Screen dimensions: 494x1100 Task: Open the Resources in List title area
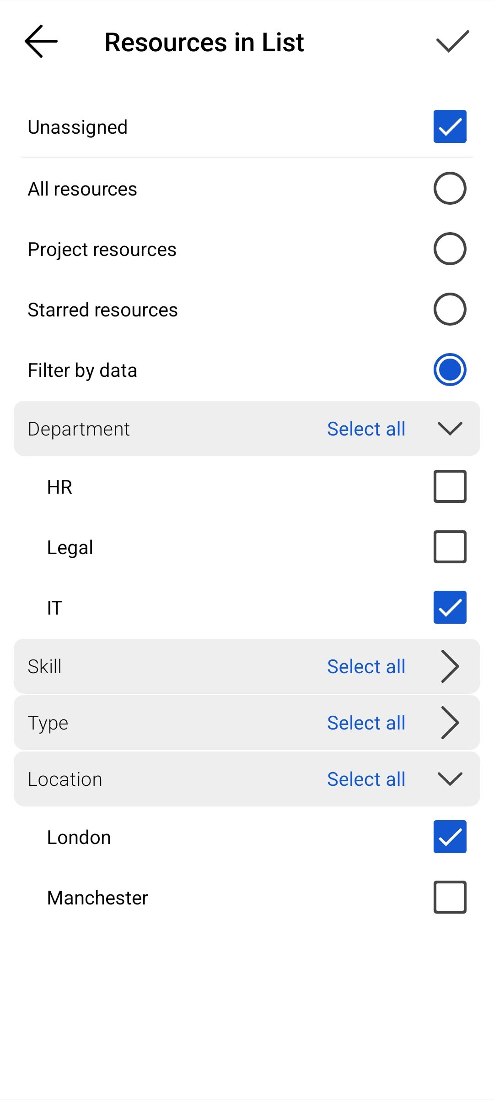(x=204, y=42)
